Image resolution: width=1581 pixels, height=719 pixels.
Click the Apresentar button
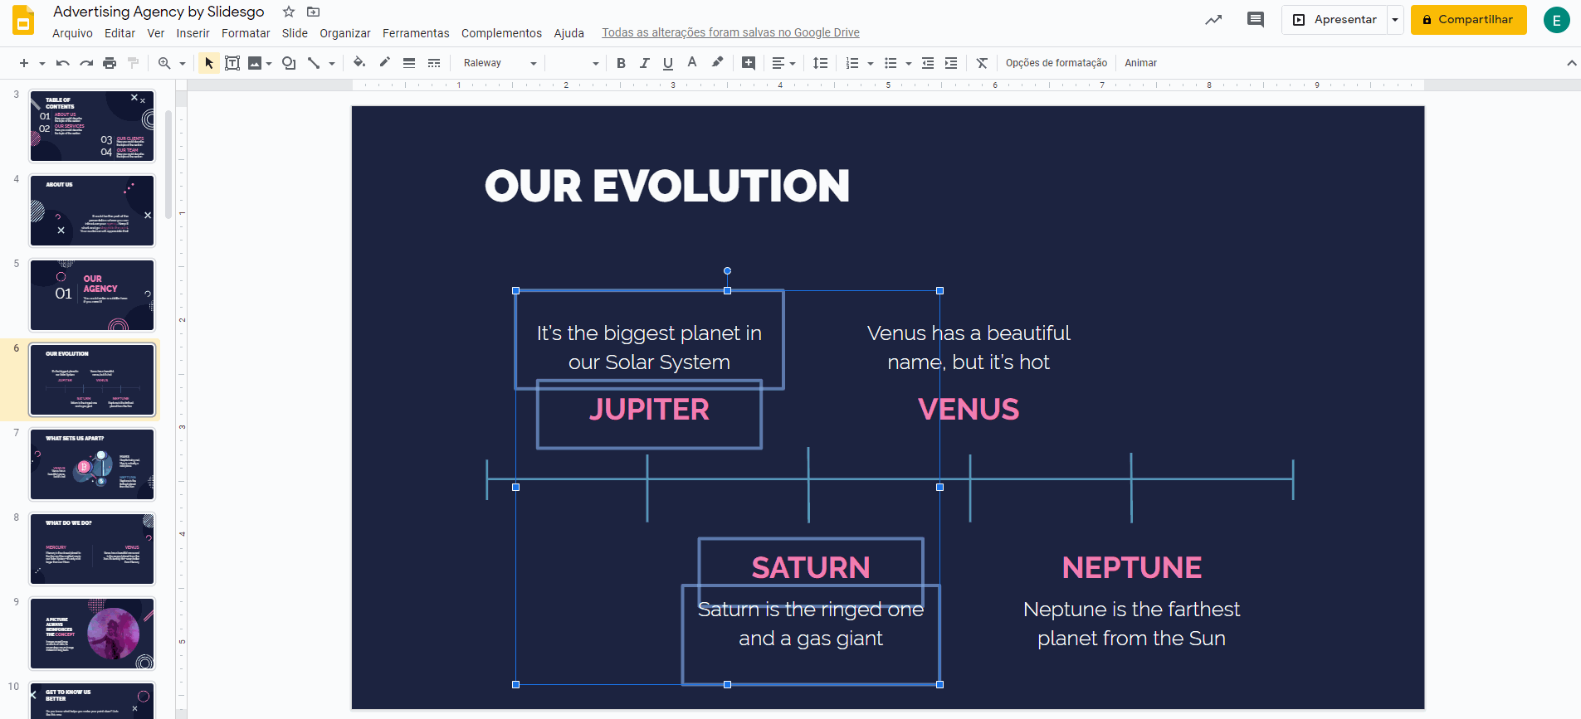[x=1335, y=20]
